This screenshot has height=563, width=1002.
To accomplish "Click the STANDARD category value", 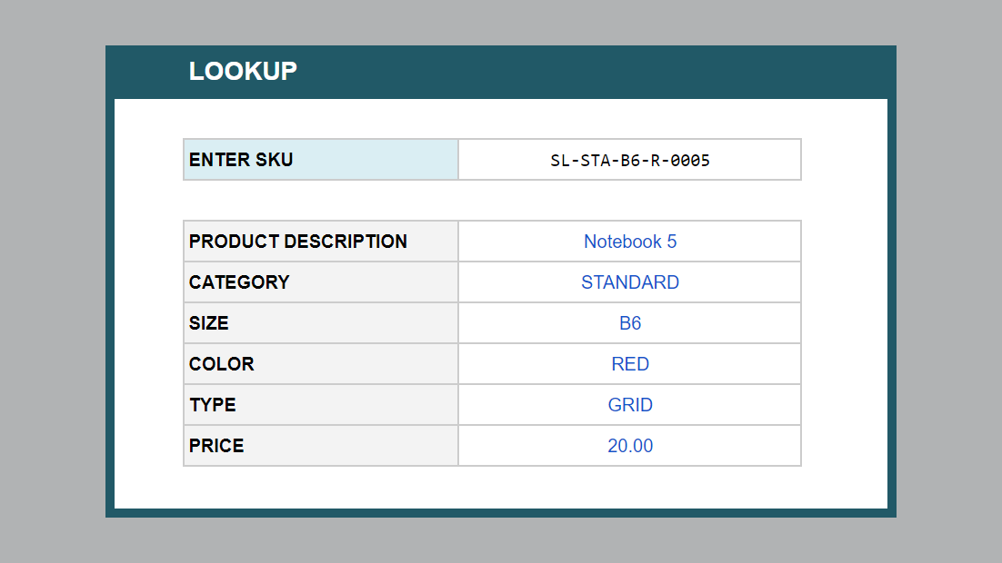I will 629,282.
